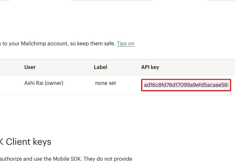Click the "Client keys" section heading
The width and height of the screenshot is (235, 162).
28,142
